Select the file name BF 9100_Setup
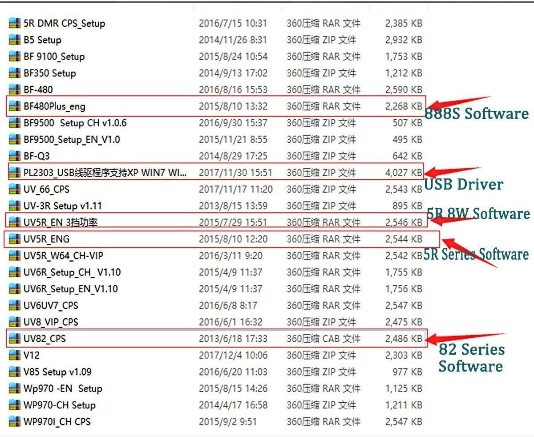 tap(54, 57)
